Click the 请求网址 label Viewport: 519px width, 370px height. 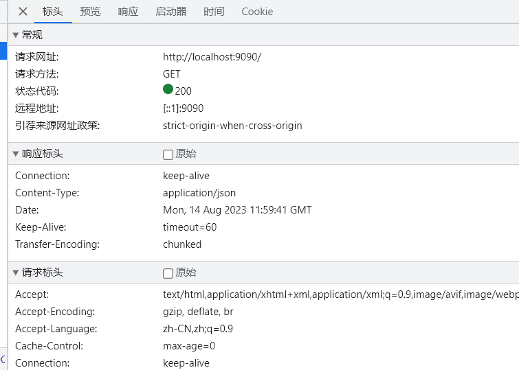pyautogui.click(x=36, y=57)
